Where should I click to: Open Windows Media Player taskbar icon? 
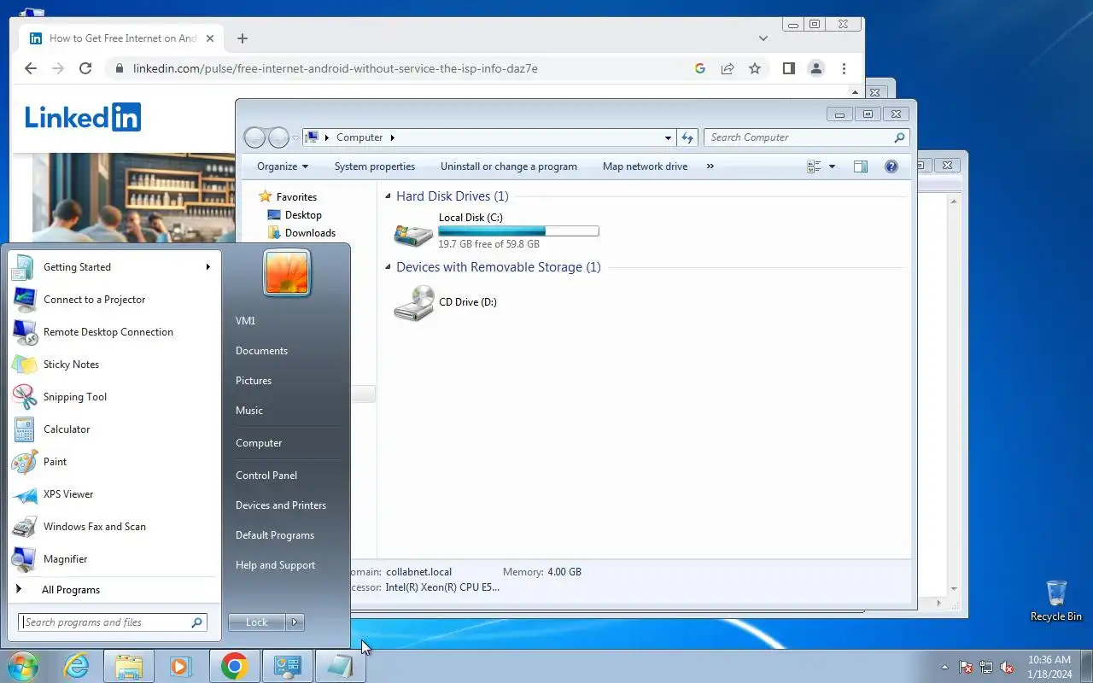pos(181,666)
